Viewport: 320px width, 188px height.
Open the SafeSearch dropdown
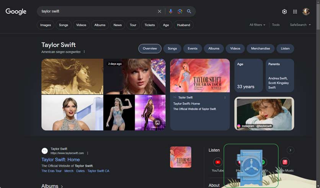[x=300, y=25]
